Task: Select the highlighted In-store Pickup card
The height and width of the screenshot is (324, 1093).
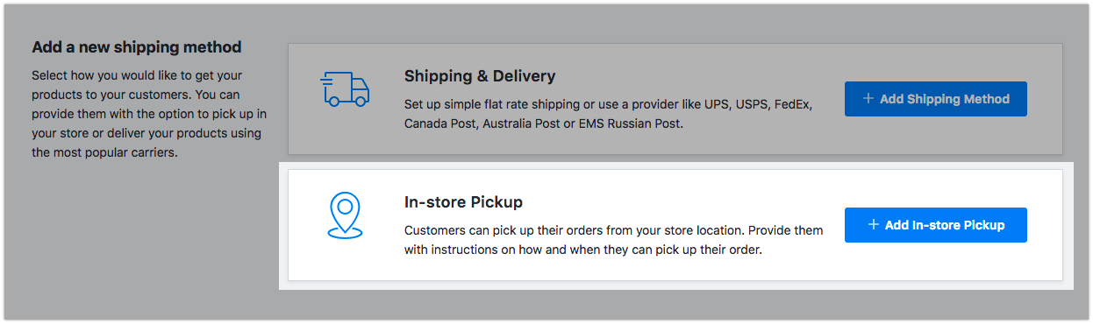Action: point(675,225)
